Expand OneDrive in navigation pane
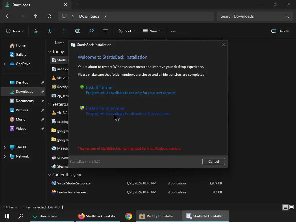Image resolution: width=296 pixels, height=222 pixels. point(5,64)
